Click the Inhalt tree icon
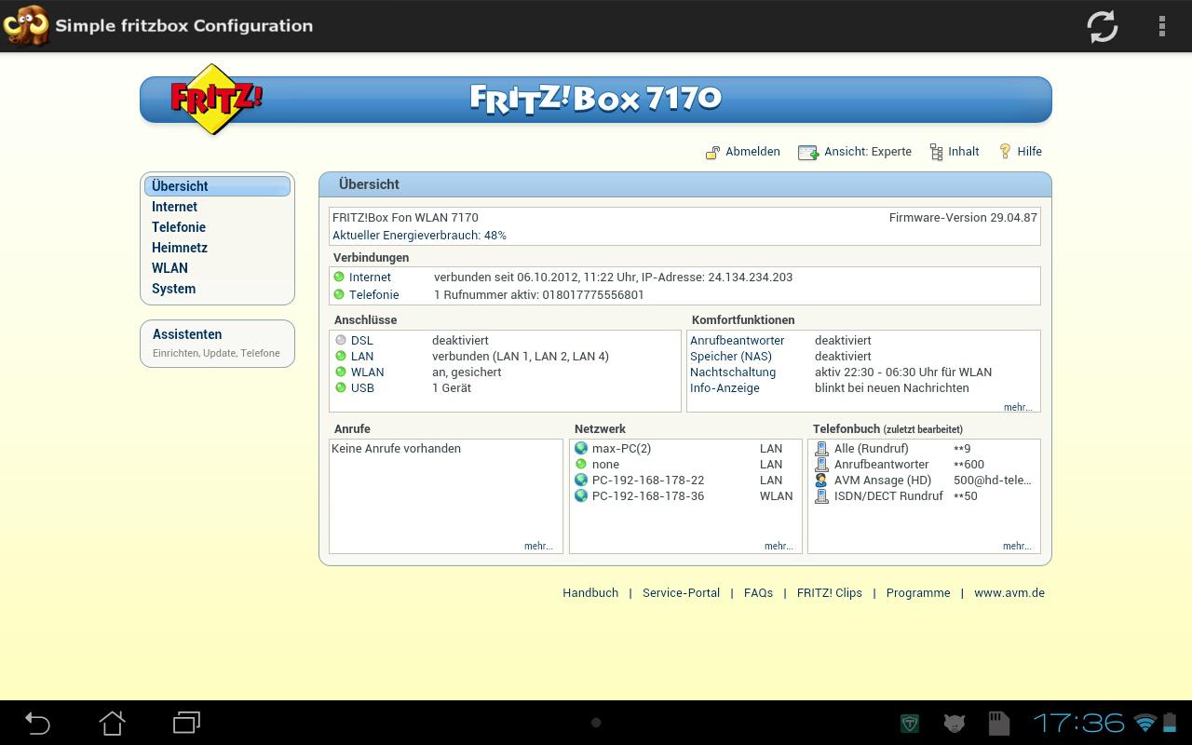 (x=936, y=152)
